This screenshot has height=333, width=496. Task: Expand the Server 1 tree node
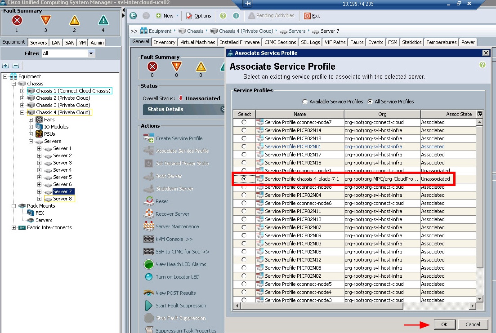pos(39,148)
